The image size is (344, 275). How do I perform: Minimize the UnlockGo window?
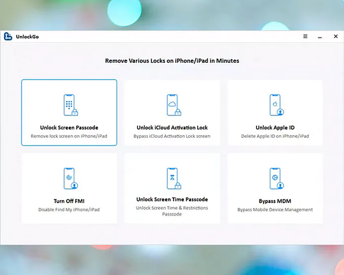point(320,38)
